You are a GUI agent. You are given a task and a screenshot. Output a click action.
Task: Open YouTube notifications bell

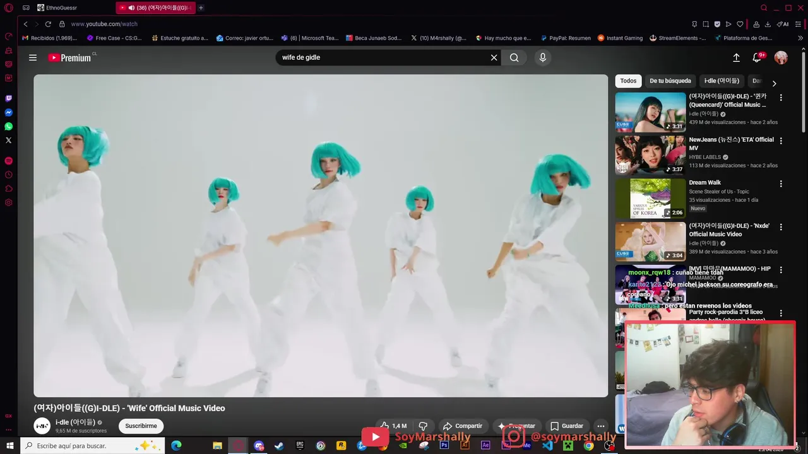point(757,57)
